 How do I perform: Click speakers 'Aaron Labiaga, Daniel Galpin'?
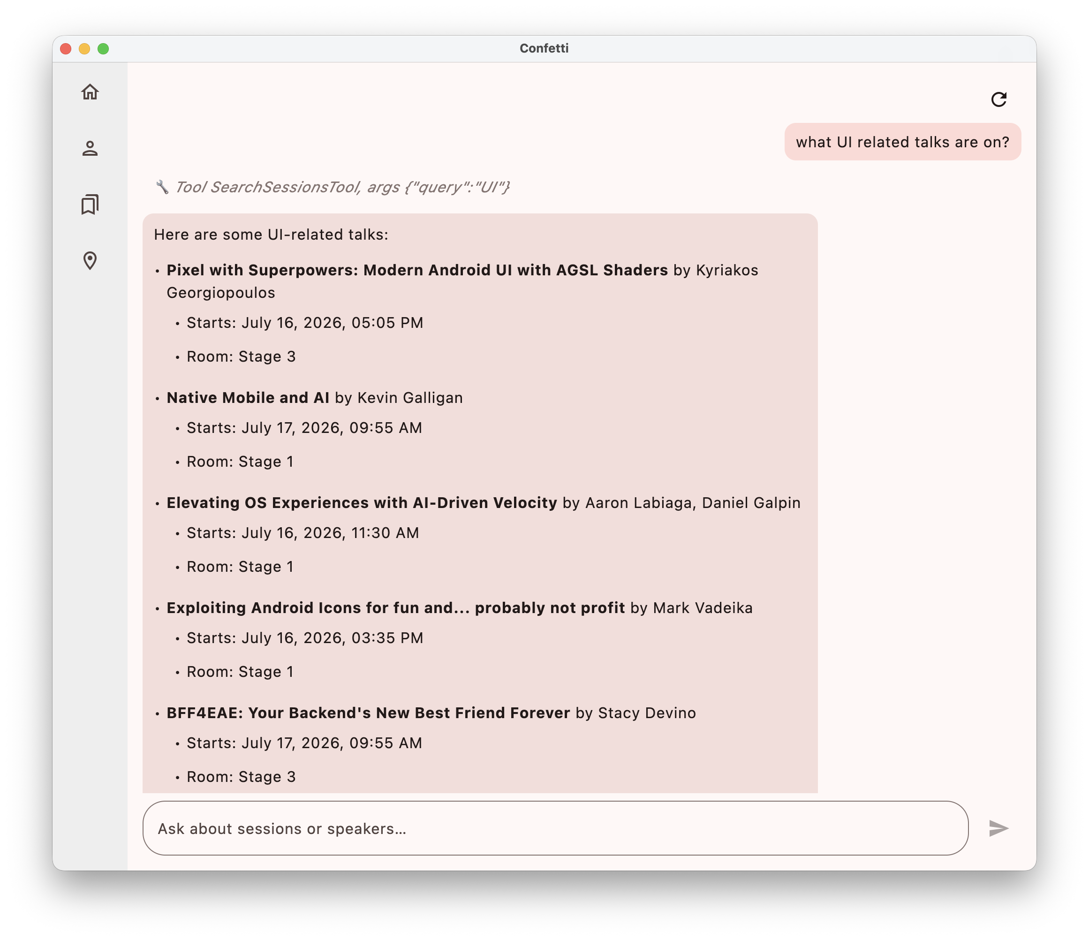[x=693, y=503]
